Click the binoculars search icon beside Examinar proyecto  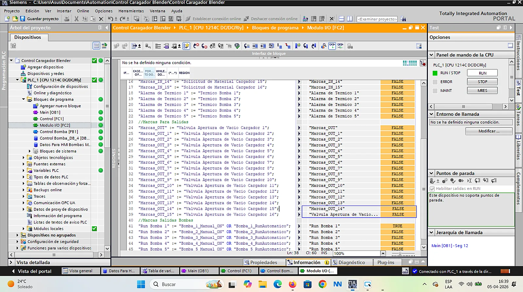coord(403,19)
